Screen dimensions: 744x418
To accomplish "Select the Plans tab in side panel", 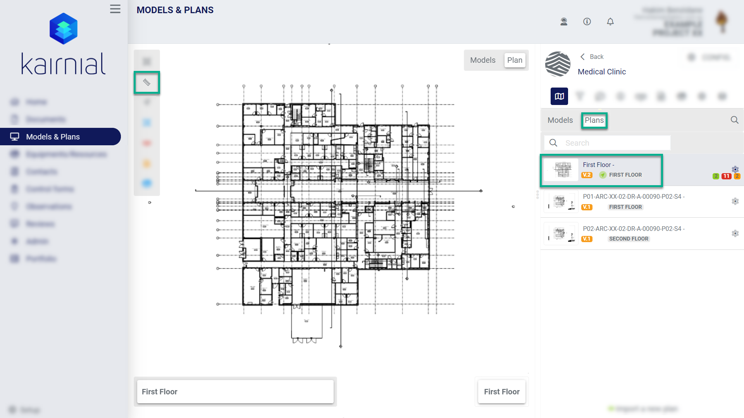I will pyautogui.click(x=594, y=120).
